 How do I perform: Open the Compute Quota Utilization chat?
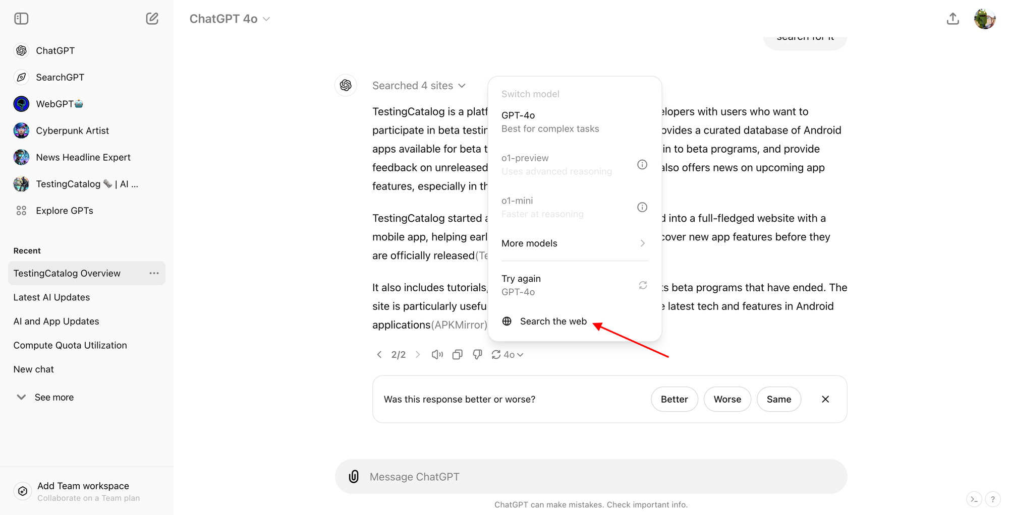tap(87, 345)
